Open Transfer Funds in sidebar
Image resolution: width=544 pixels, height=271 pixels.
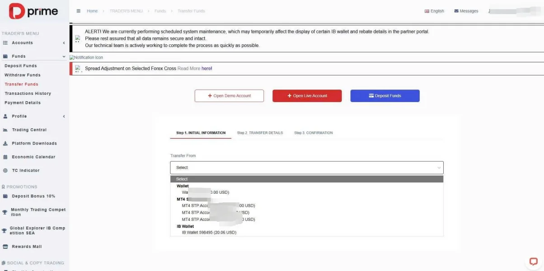tap(21, 84)
